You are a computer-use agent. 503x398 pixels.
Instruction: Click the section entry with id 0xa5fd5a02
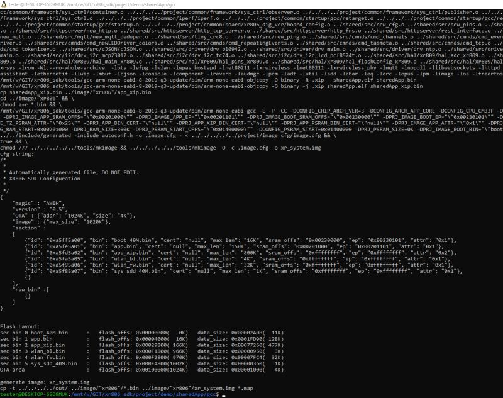240,252
